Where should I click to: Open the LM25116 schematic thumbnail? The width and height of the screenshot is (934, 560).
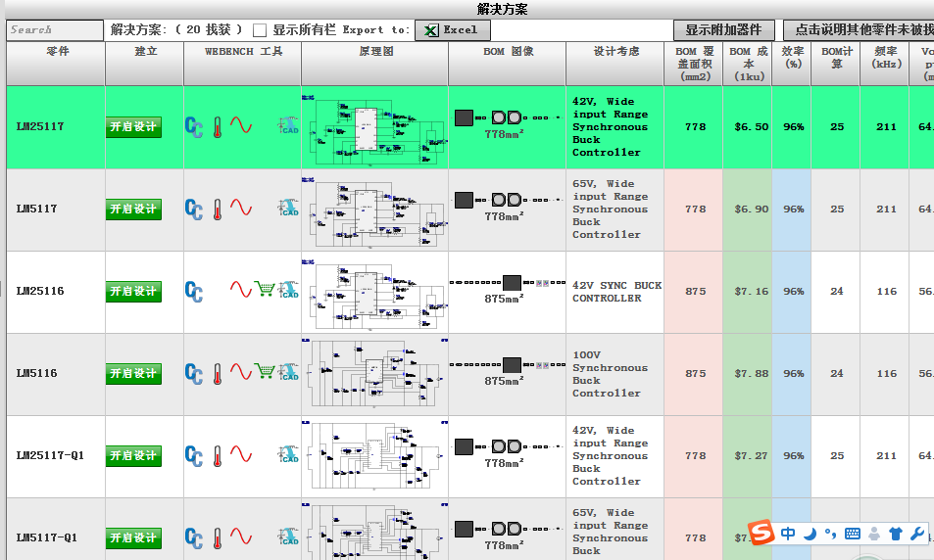pos(374,293)
